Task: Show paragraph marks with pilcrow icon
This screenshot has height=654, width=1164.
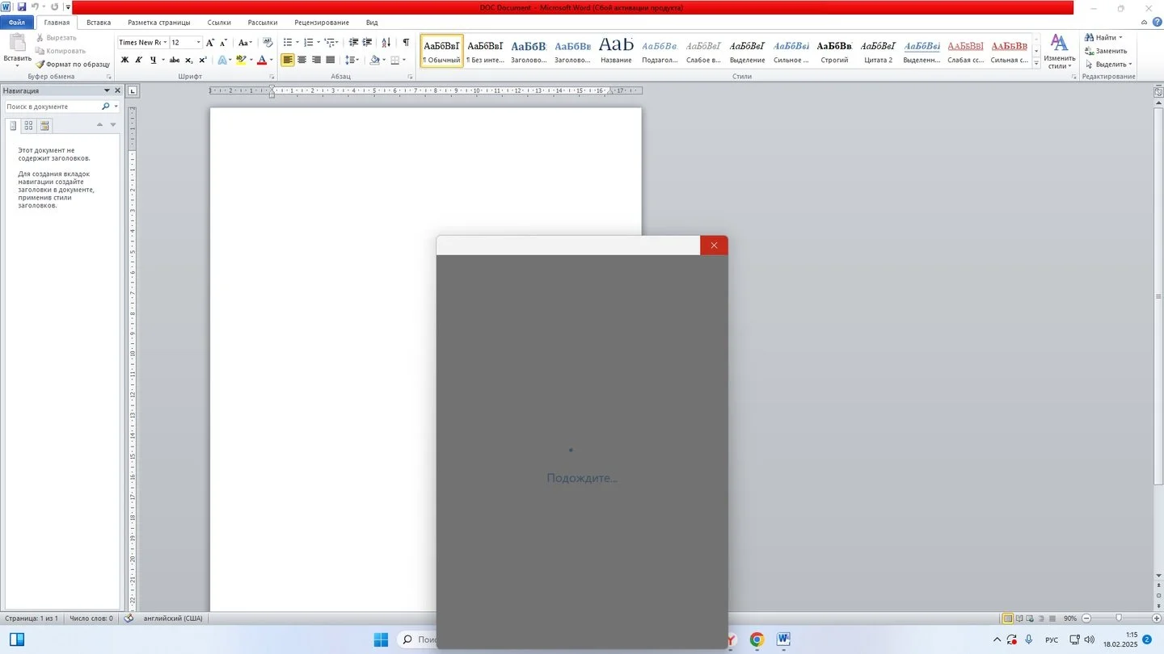Action: 406,42
